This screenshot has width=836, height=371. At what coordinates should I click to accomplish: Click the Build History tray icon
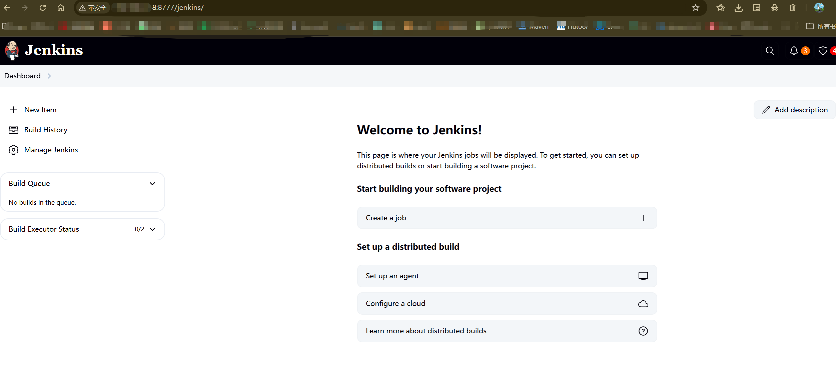click(x=13, y=130)
